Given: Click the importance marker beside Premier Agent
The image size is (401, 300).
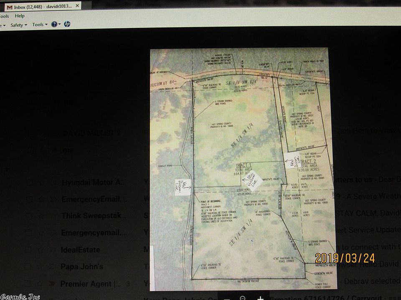Looking at the screenshot, I should (x=52, y=284).
